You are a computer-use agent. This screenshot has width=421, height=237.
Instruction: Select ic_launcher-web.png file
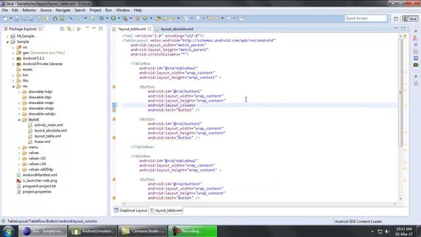point(39,180)
